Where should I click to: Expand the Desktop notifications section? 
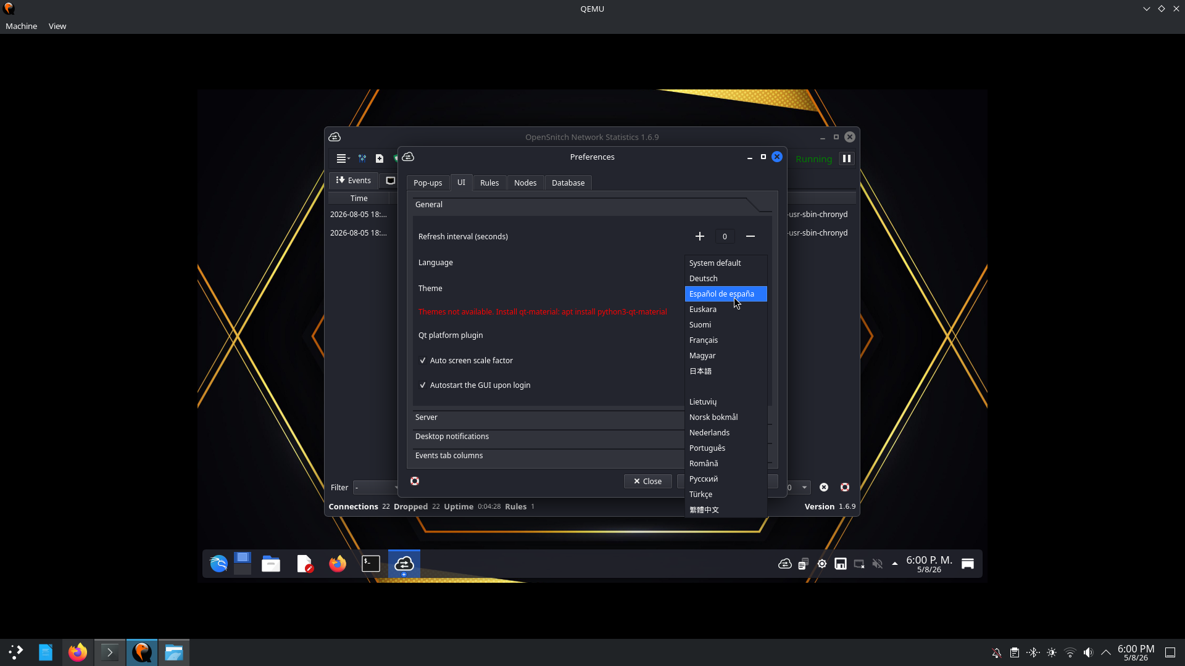click(x=548, y=437)
